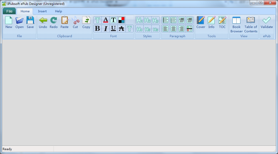Open an existing file with the Open folder icon

pos(20,22)
